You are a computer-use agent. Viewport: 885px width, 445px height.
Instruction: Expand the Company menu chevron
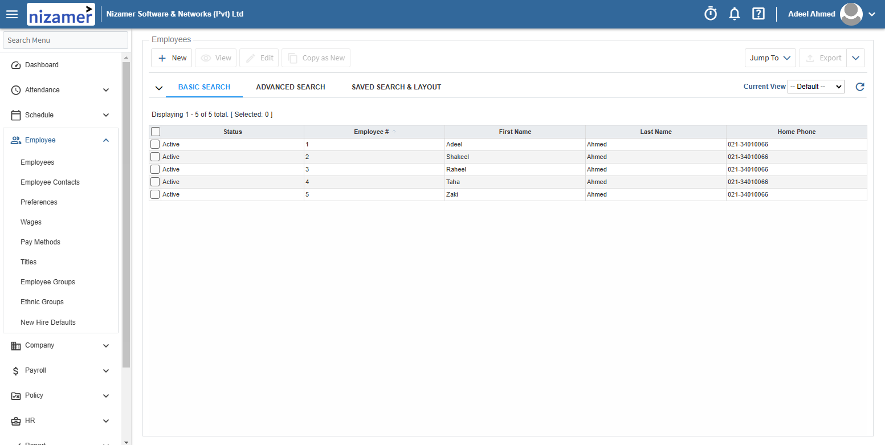click(106, 345)
